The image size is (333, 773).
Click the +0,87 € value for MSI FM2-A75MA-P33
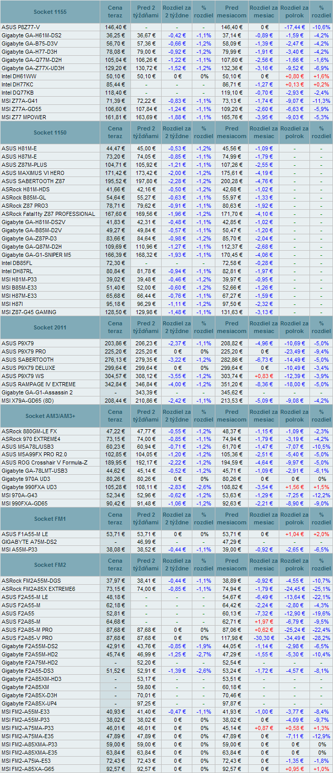(x=264, y=728)
